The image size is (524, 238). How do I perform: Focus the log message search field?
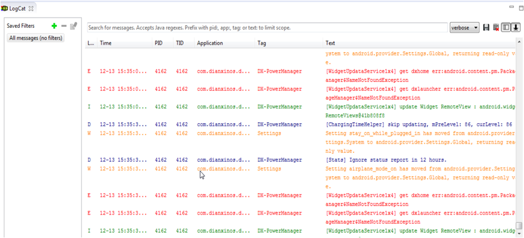[267, 28]
